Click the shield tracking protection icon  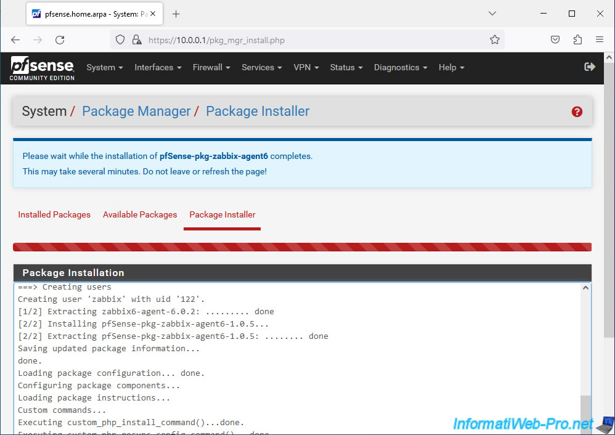click(x=120, y=39)
